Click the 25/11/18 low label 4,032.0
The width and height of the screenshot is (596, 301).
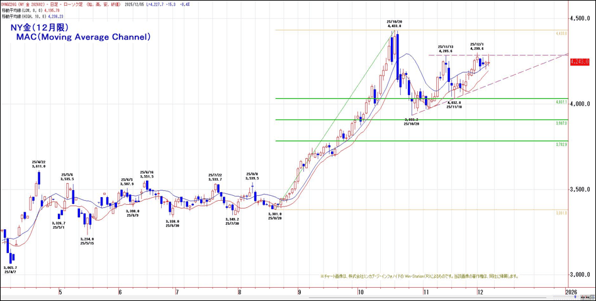coord(454,105)
